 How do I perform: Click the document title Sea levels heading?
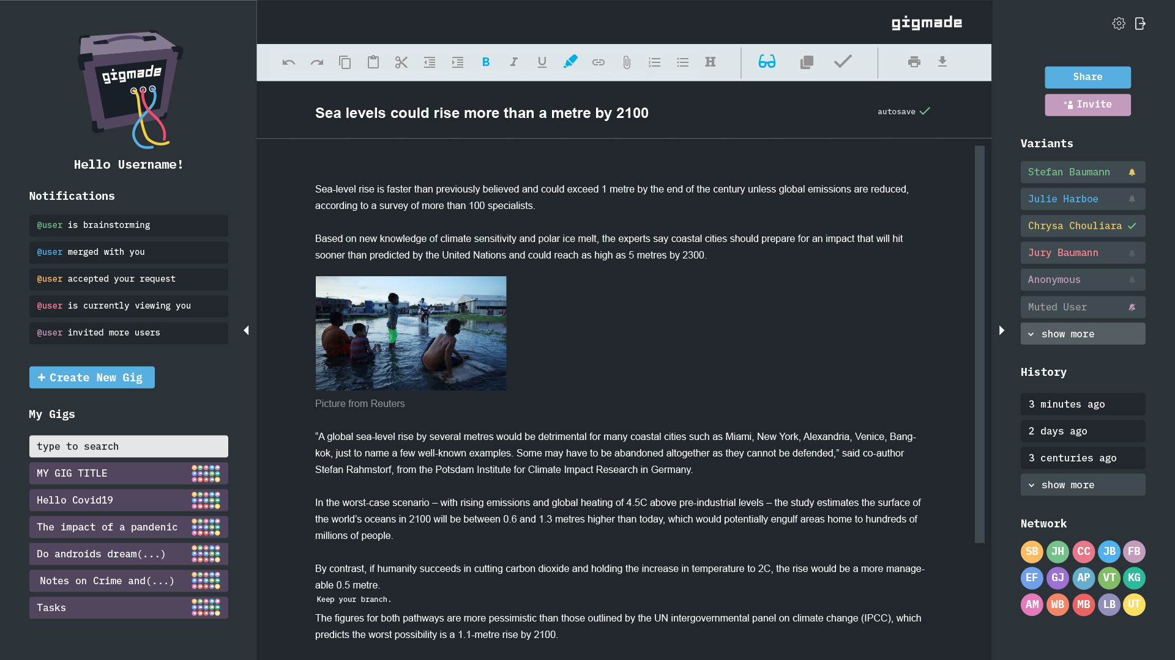482,113
